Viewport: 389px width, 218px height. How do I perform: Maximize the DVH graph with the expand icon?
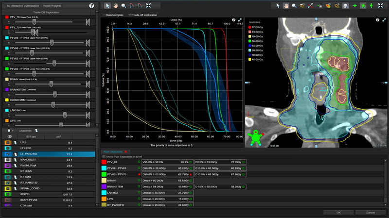pos(240,20)
